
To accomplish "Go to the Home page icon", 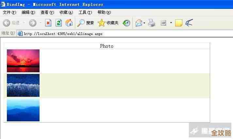I will [69, 23].
